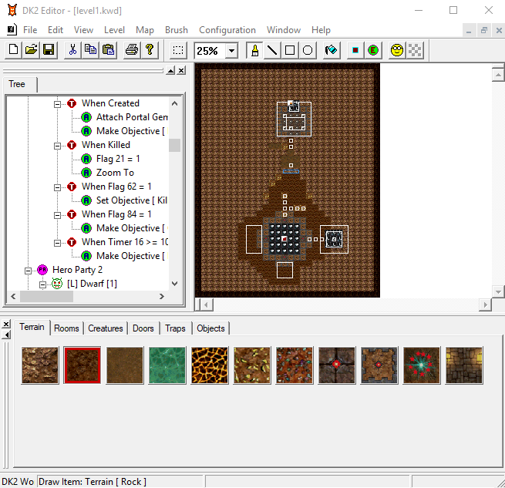This screenshot has width=505, height=488.
Task: Open the Level menu
Action: [114, 30]
